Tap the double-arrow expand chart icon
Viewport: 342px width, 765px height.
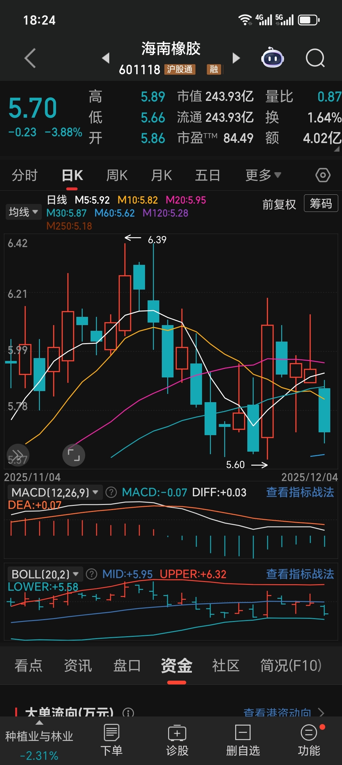pyautogui.click(x=18, y=455)
